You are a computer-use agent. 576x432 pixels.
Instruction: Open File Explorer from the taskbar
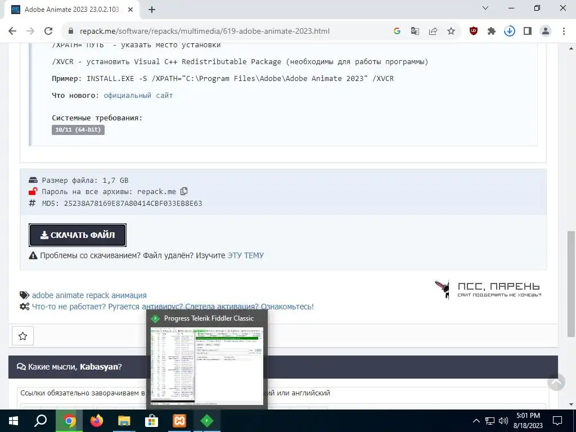pos(124,421)
